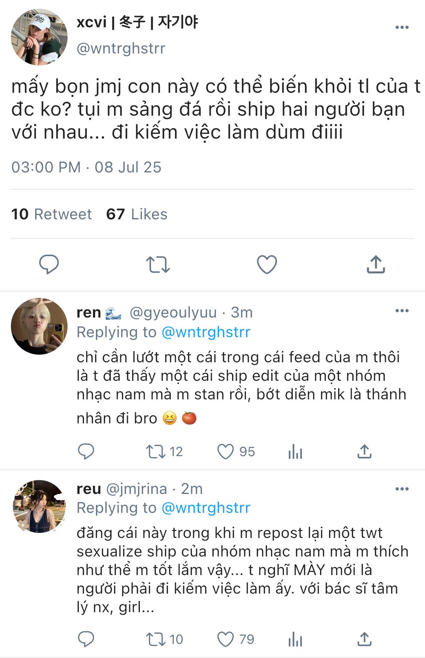Like reu's reply with 79 likes

[x=226, y=639]
